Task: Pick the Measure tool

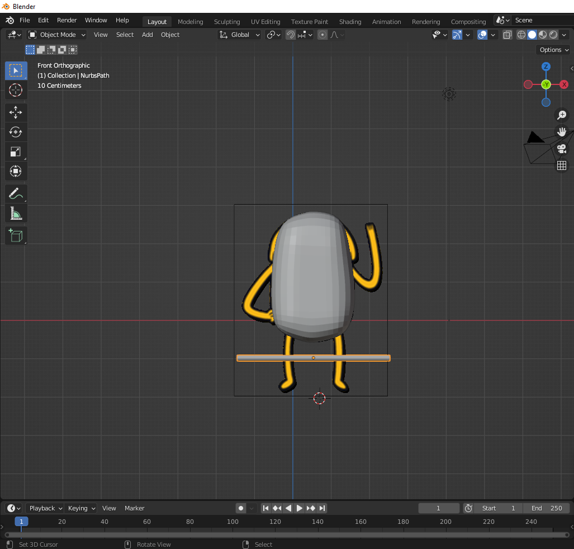Action: click(x=16, y=213)
